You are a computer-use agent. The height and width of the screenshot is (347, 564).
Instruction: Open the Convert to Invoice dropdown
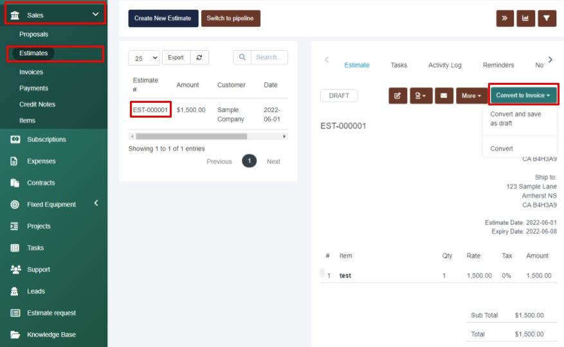[x=523, y=95]
